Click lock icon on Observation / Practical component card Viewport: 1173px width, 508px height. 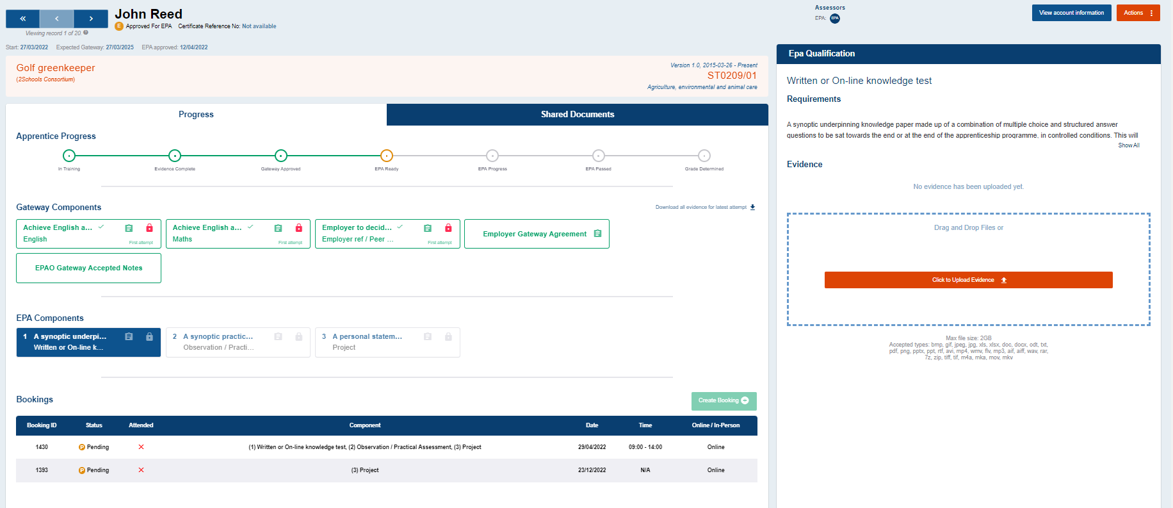298,336
